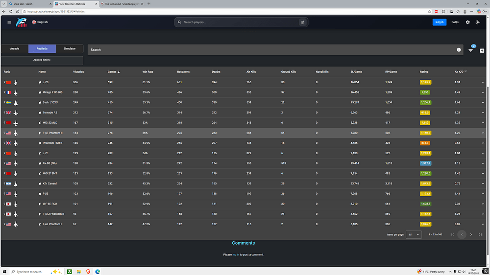
Task: Click the add column plus icon
Action: click(482, 50)
